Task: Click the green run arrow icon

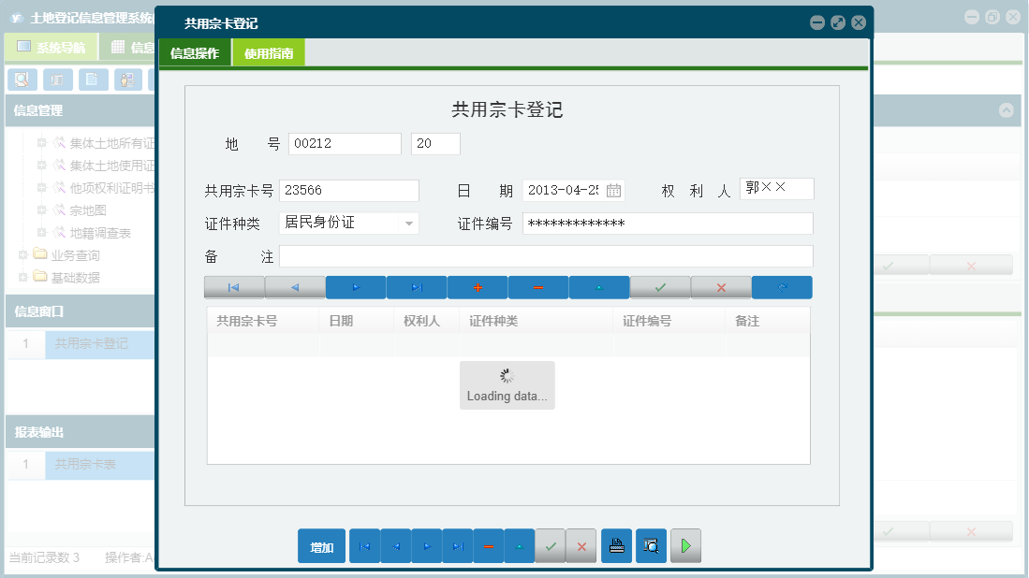Action: tap(685, 545)
